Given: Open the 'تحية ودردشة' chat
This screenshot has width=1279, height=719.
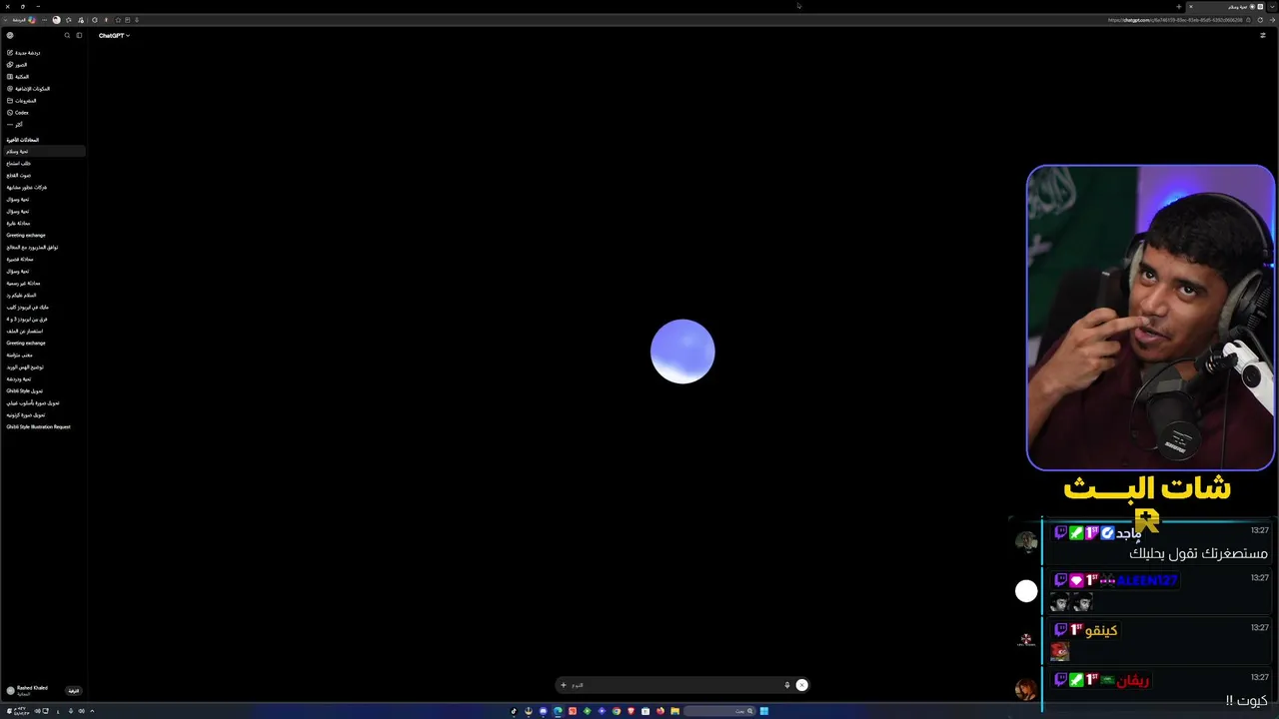Looking at the screenshot, I should [x=19, y=379].
